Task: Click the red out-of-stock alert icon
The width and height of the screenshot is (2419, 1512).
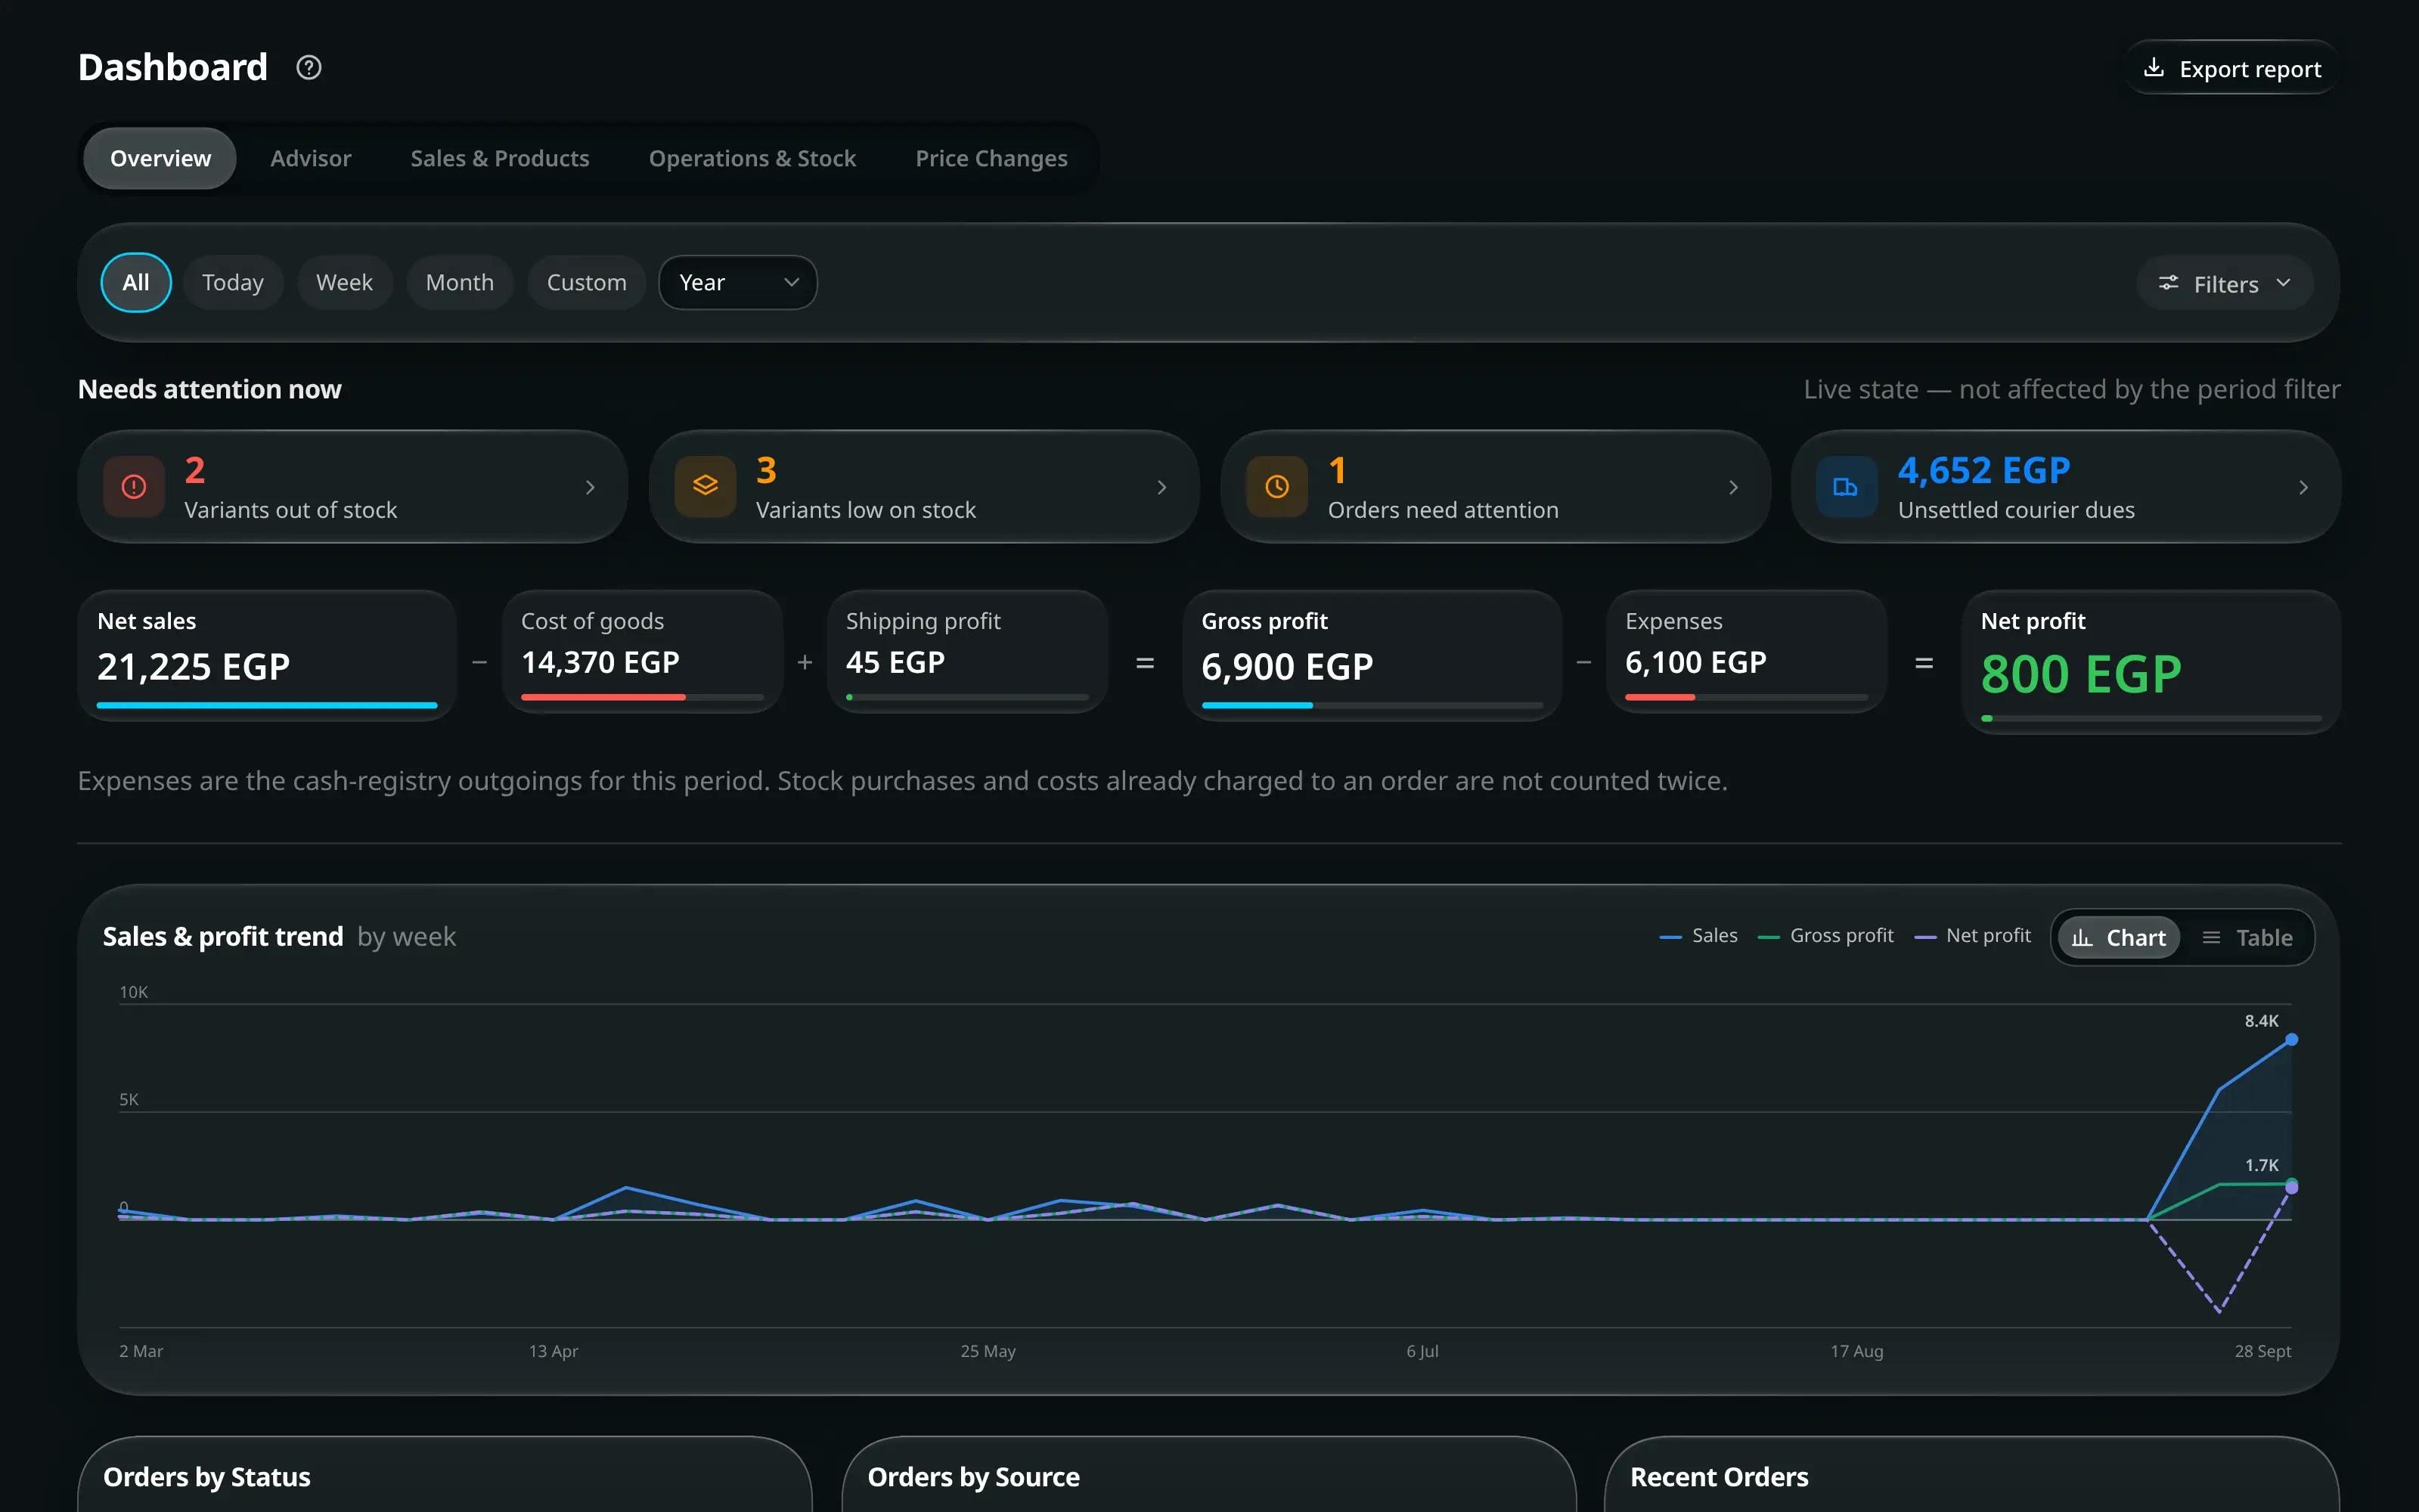Action: coord(134,487)
